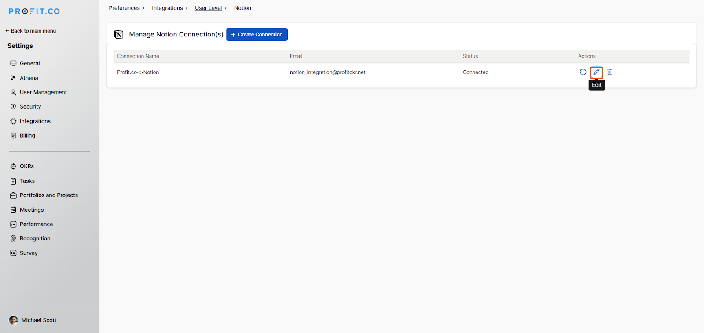Click the General settings icon
The width and height of the screenshot is (704, 333).
13,63
